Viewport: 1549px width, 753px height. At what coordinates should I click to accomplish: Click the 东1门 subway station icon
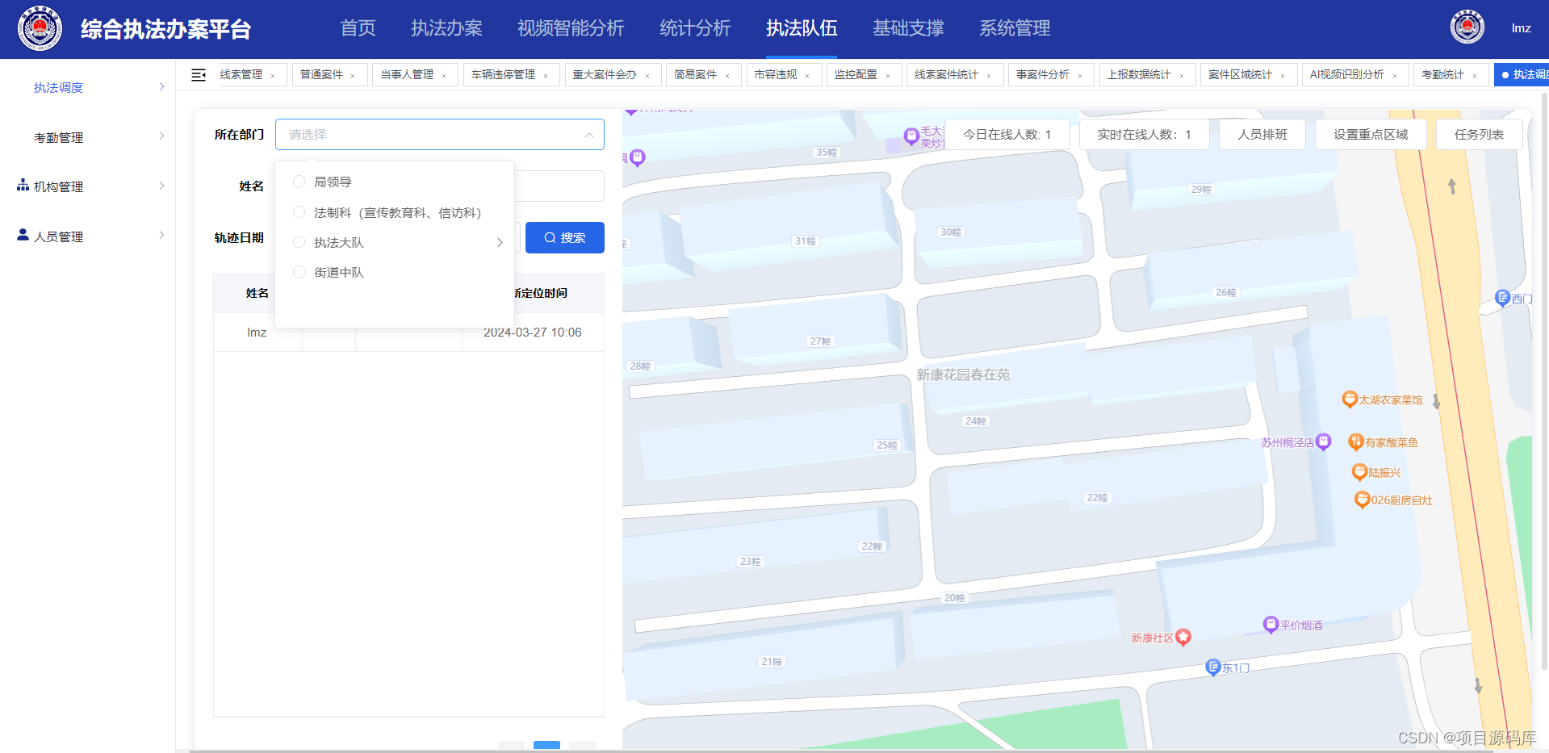coord(1213,667)
